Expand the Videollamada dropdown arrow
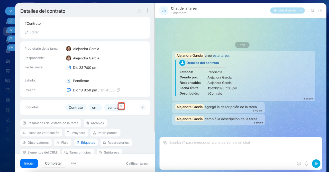The image size is (329, 172). [x=301, y=11]
